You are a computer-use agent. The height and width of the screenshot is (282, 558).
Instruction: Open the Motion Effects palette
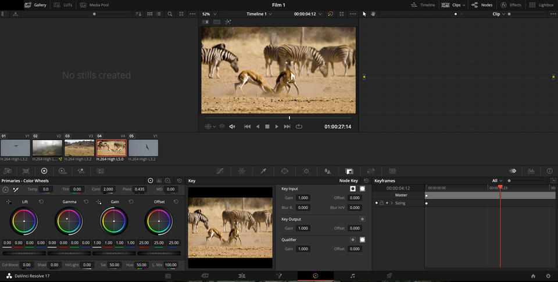tap(101, 171)
